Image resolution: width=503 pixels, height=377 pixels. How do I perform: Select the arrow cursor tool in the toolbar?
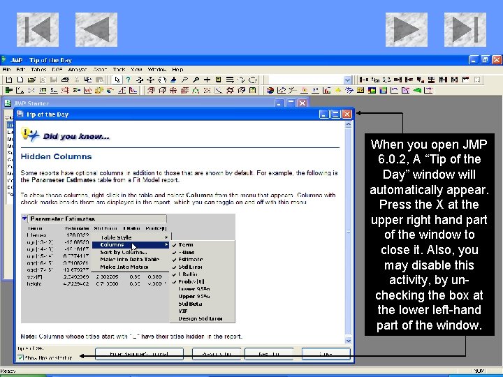coord(117,80)
